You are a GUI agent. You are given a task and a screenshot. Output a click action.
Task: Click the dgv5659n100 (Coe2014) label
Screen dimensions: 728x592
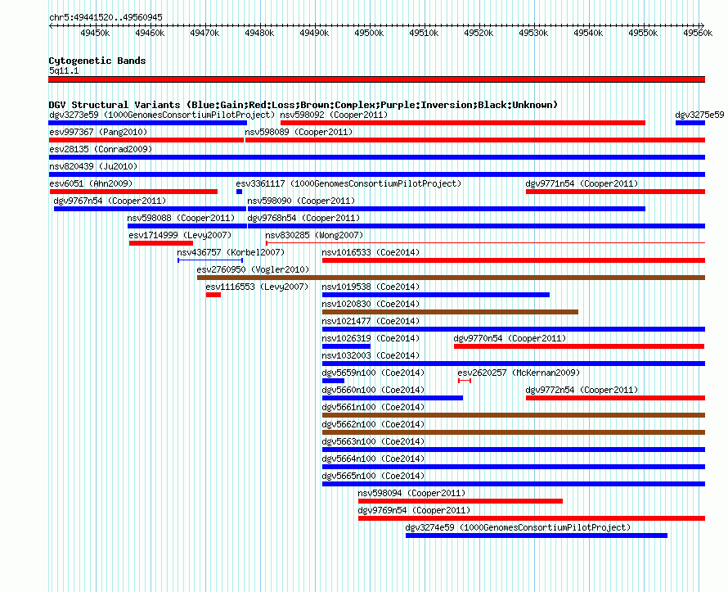[373, 373]
